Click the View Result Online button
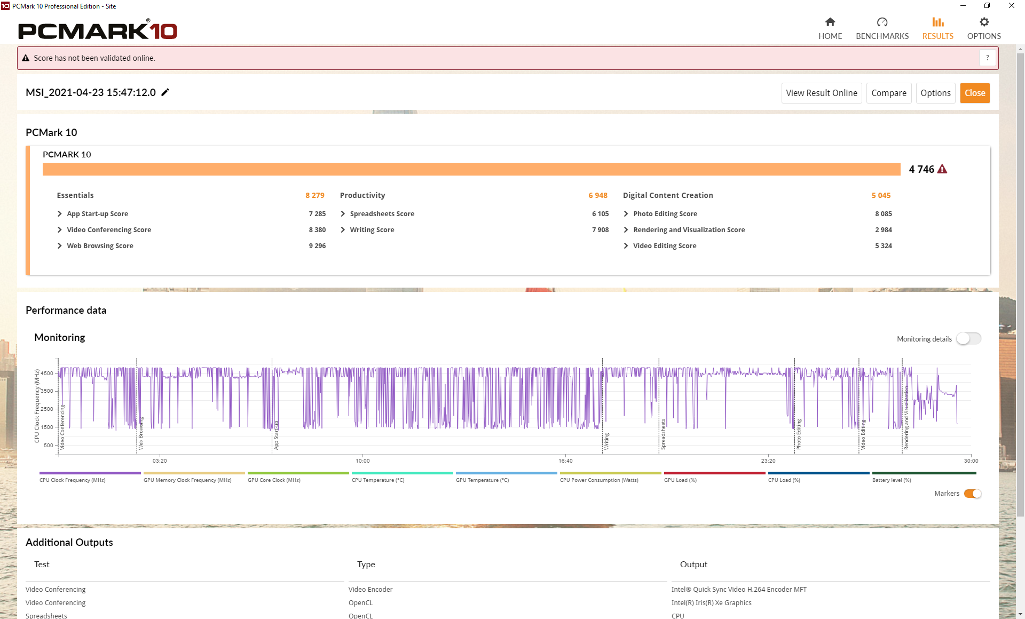This screenshot has width=1025, height=619. click(821, 93)
